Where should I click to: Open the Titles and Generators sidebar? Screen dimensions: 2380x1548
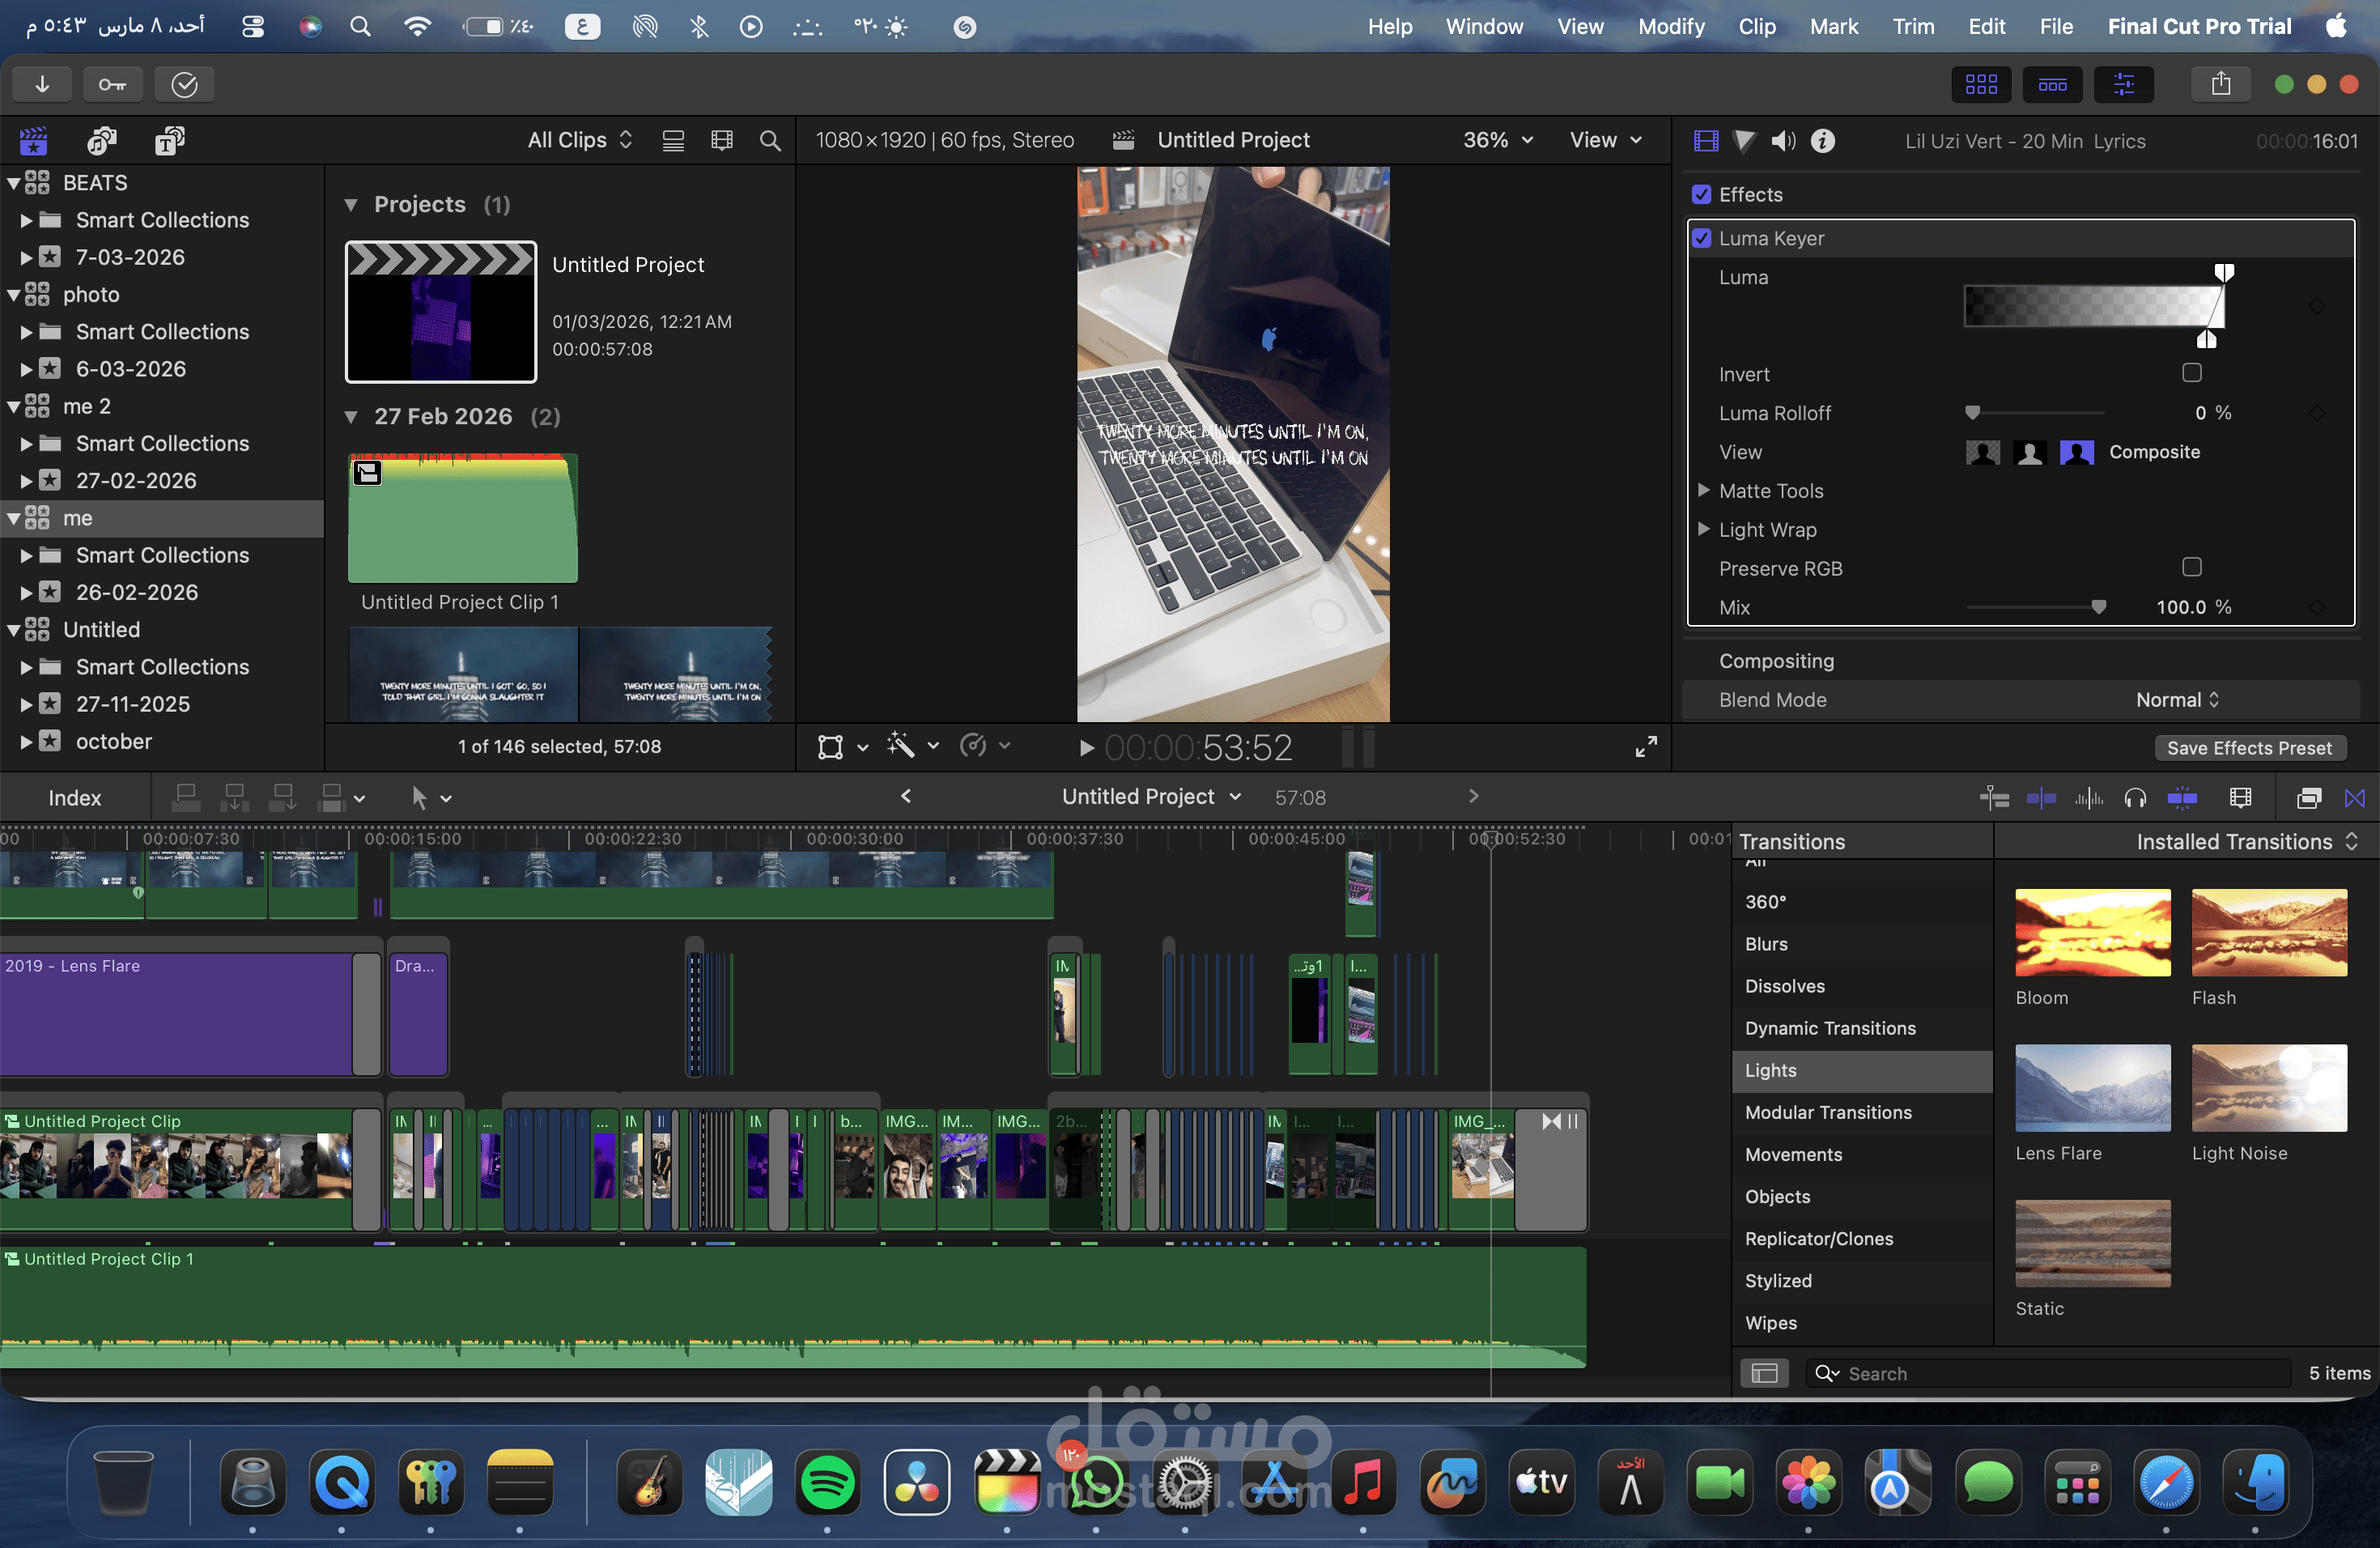169,141
